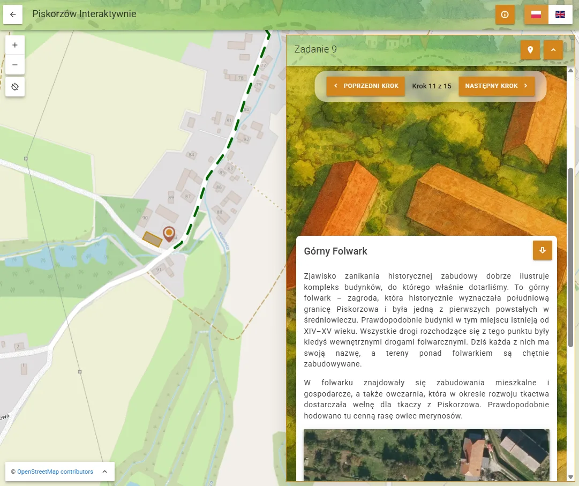Click the 'Krok 11 z 15' text
This screenshot has height=486, width=579.
tap(432, 86)
